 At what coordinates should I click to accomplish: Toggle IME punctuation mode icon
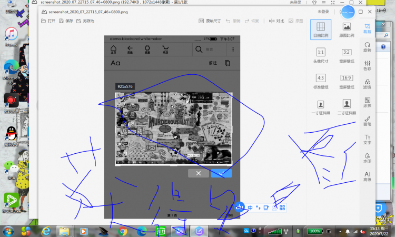[x=258, y=208]
